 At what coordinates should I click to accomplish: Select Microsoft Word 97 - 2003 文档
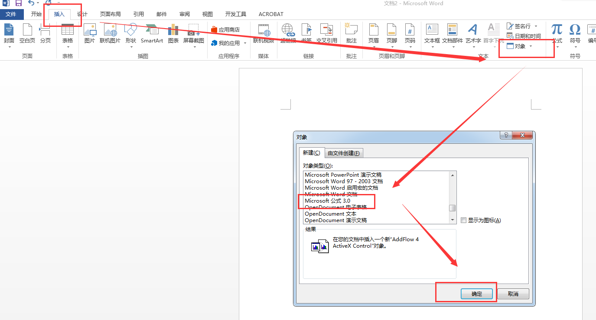click(376, 181)
